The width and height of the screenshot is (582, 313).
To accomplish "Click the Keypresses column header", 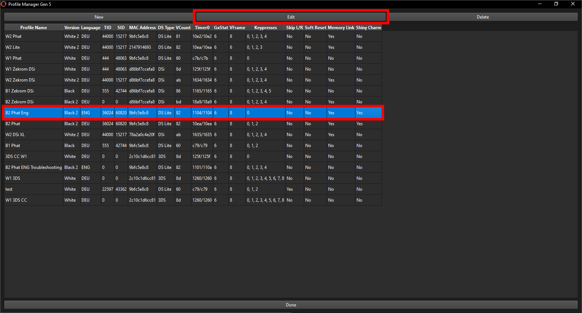I will (x=265, y=28).
